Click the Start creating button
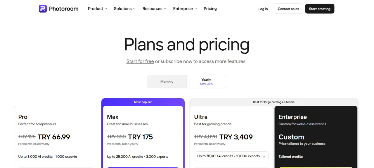 [x=320, y=9]
